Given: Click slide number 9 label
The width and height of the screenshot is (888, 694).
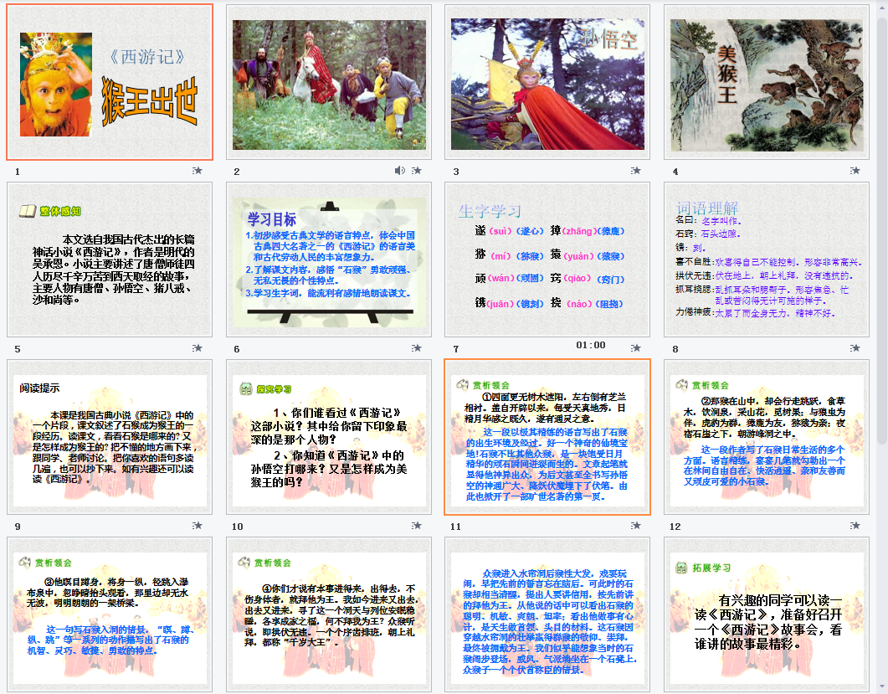Looking at the screenshot, I should (18, 527).
